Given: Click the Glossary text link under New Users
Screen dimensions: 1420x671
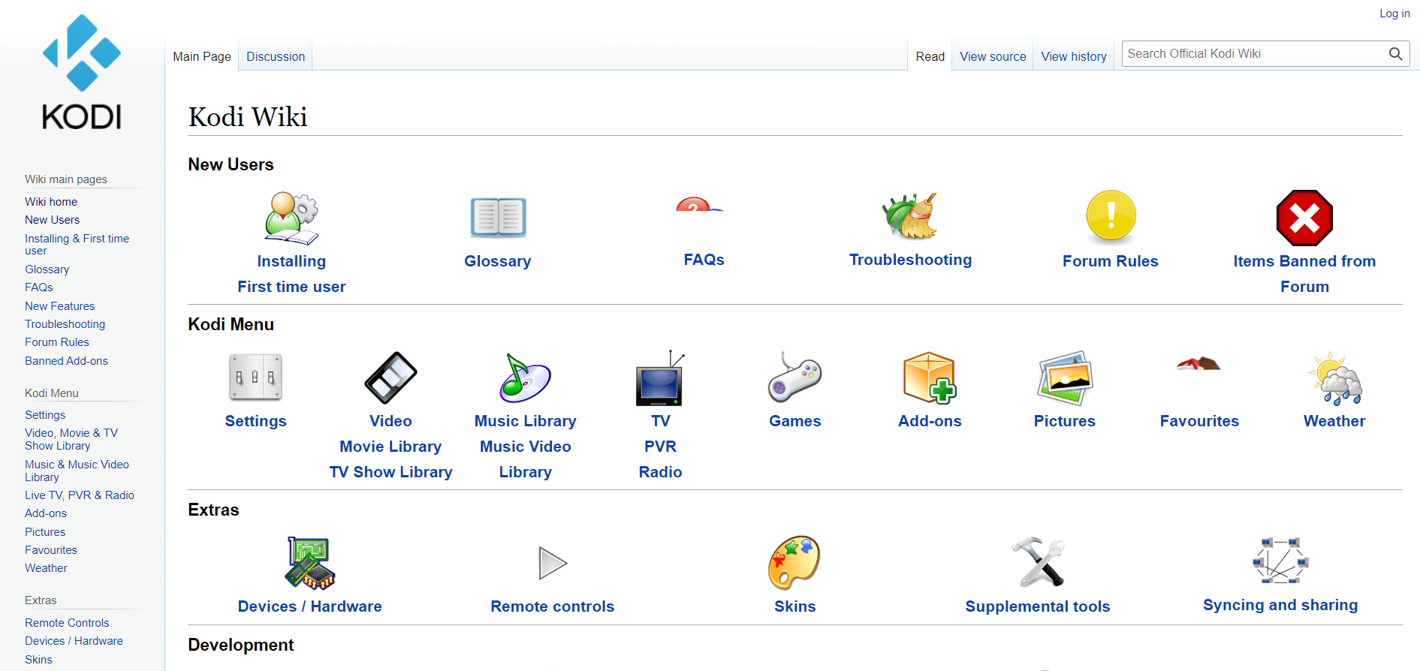Looking at the screenshot, I should point(497,261).
